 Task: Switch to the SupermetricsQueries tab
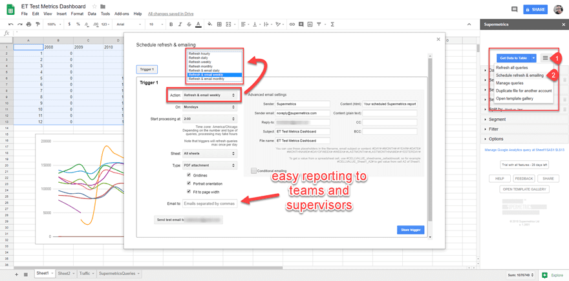point(119,273)
